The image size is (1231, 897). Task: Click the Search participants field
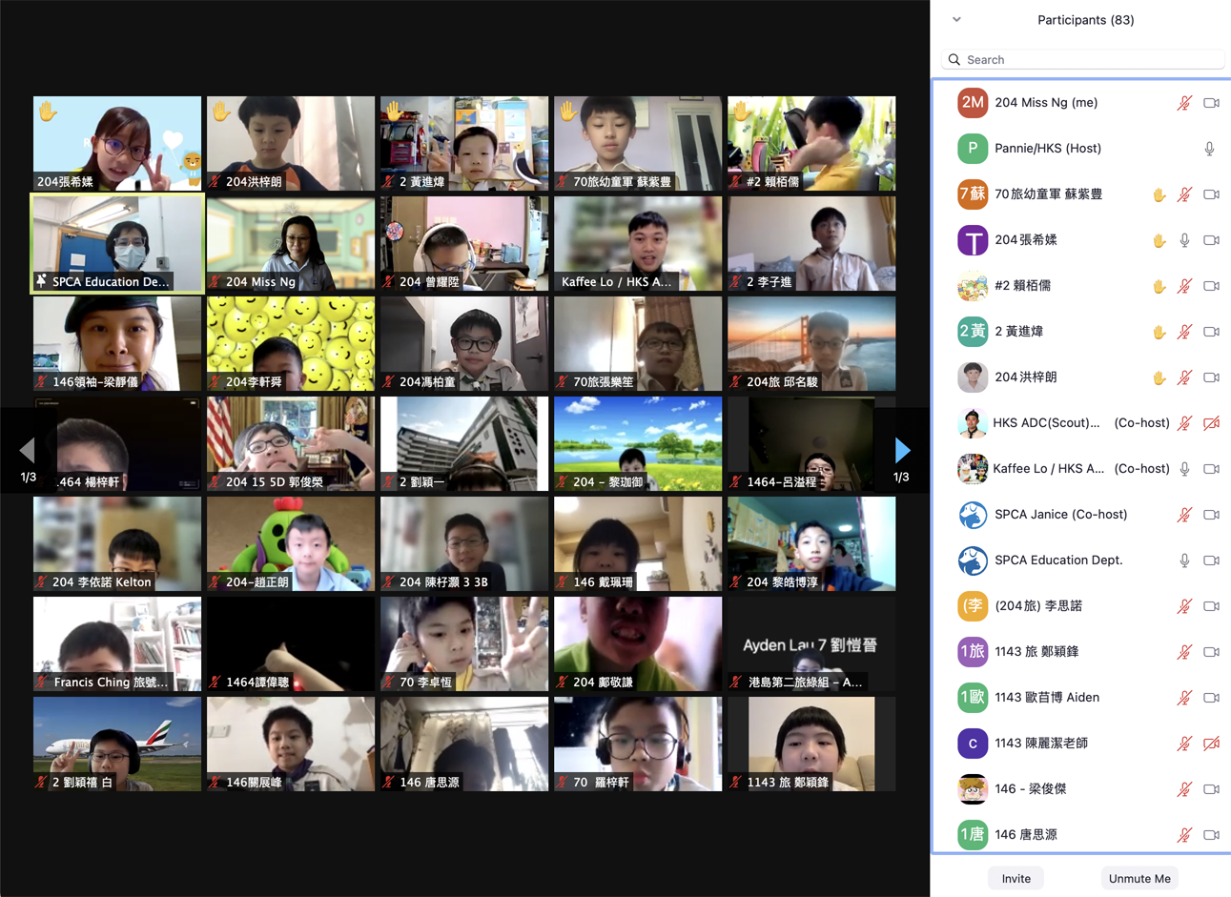click(x=1087, y=60)
